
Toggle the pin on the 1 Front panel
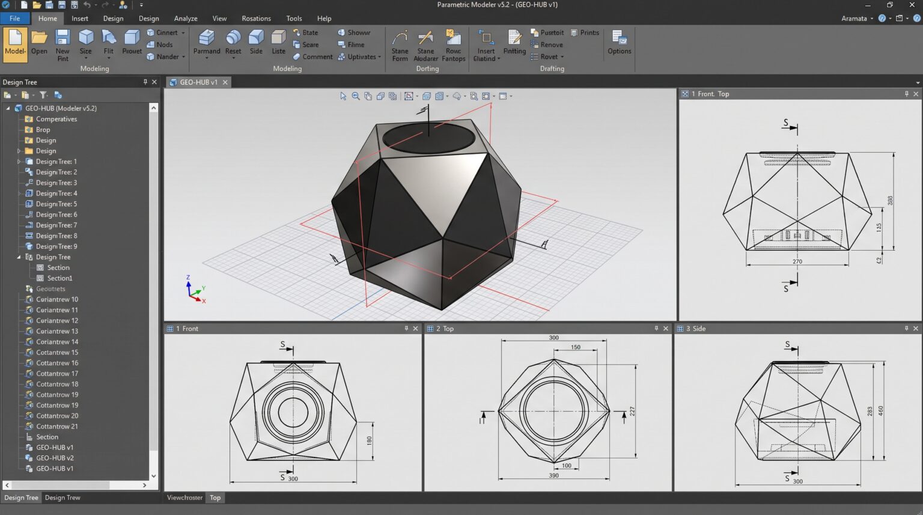tap(406, 328)
